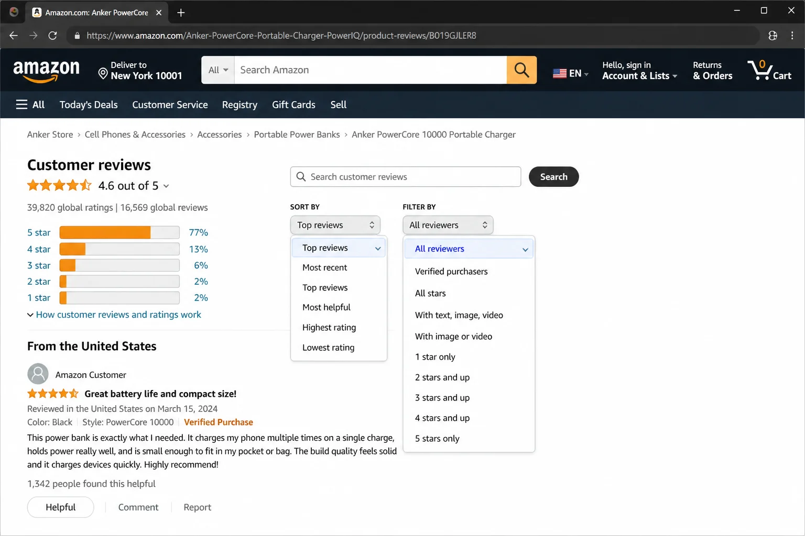Open the hamburger All menu
The height and width of the screenshot is (536, 805).
30,105
